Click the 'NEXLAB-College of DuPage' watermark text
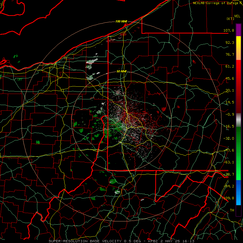This screenshot has height=243, width=243. [x=215, y=3]
